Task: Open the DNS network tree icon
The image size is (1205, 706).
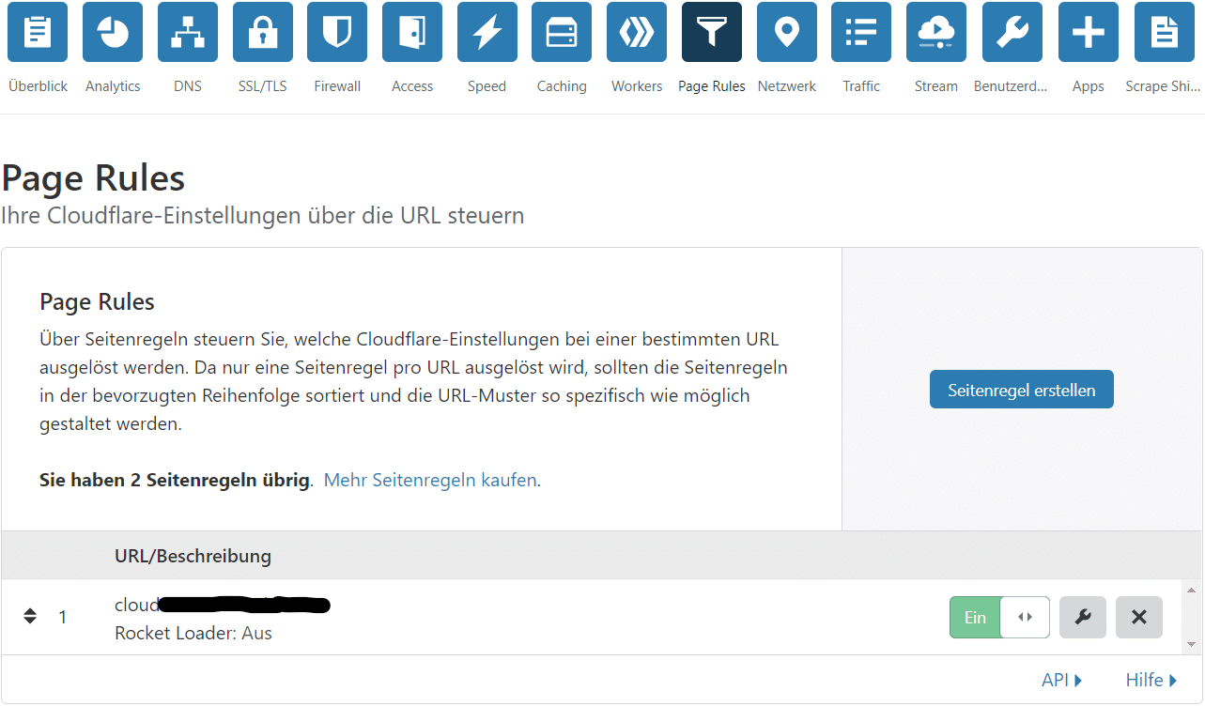Action: pyautogui.click(x=188, y=32)
